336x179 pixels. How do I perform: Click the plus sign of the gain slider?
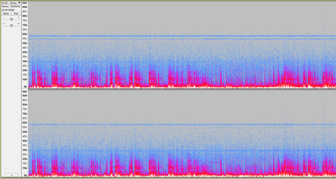click(18, 17)
